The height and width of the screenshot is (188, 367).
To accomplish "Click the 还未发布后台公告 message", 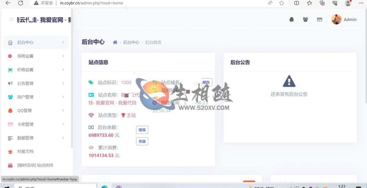I will pyautogui.click(x=289, y=94).
